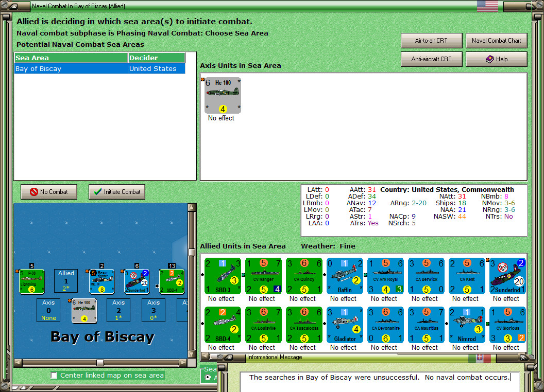Screen dimensions: 544x392
Task: Select the partially hidden Sea radio option
Action: coord(208,377)
